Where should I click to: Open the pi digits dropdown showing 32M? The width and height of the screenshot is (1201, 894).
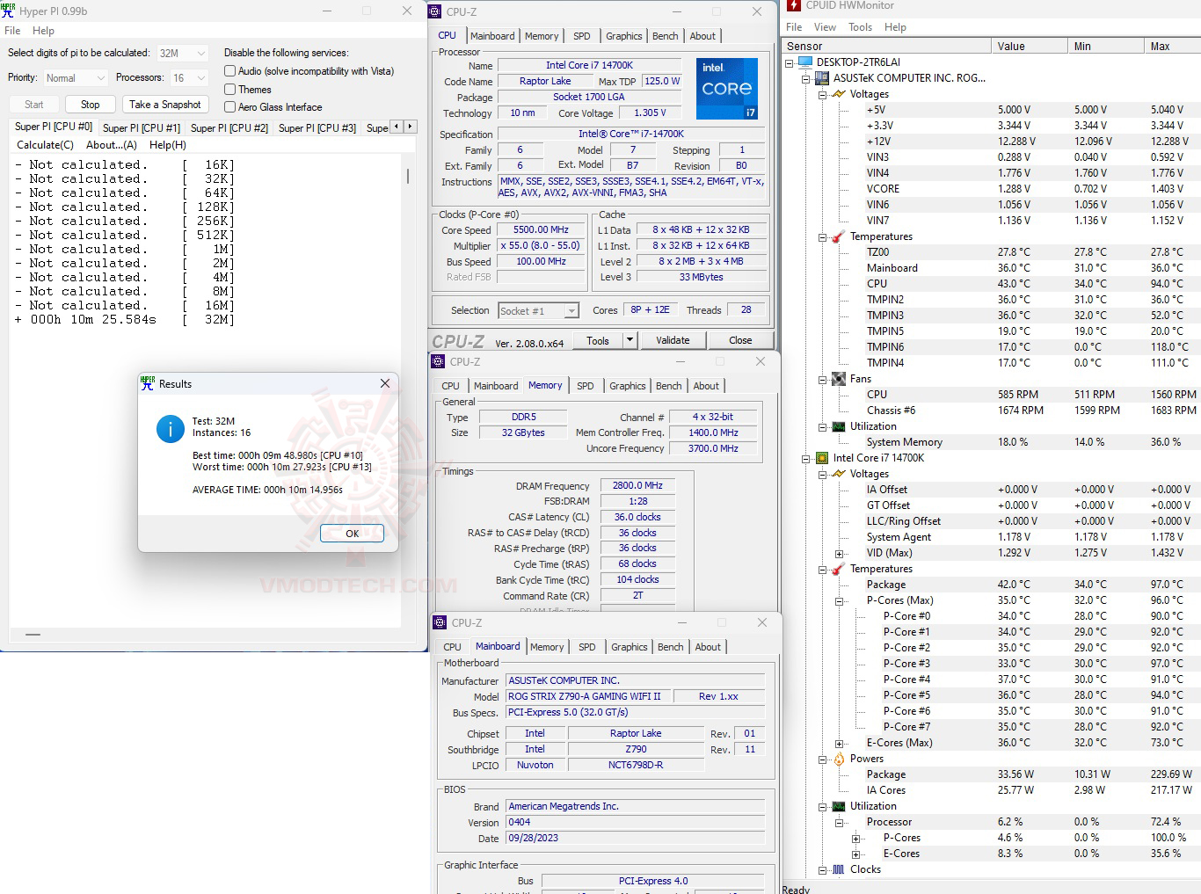point(182,53)
